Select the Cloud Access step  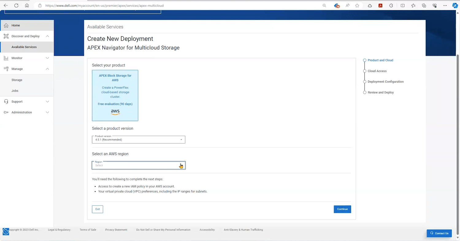click(x=377, y=71)
